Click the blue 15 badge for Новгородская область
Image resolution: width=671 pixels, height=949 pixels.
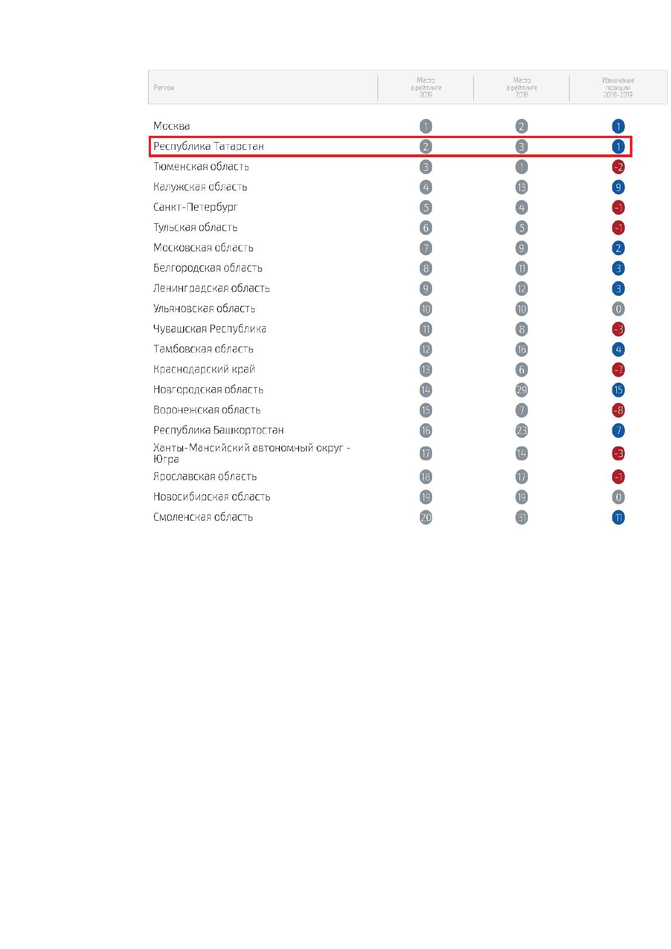point(618,390)
